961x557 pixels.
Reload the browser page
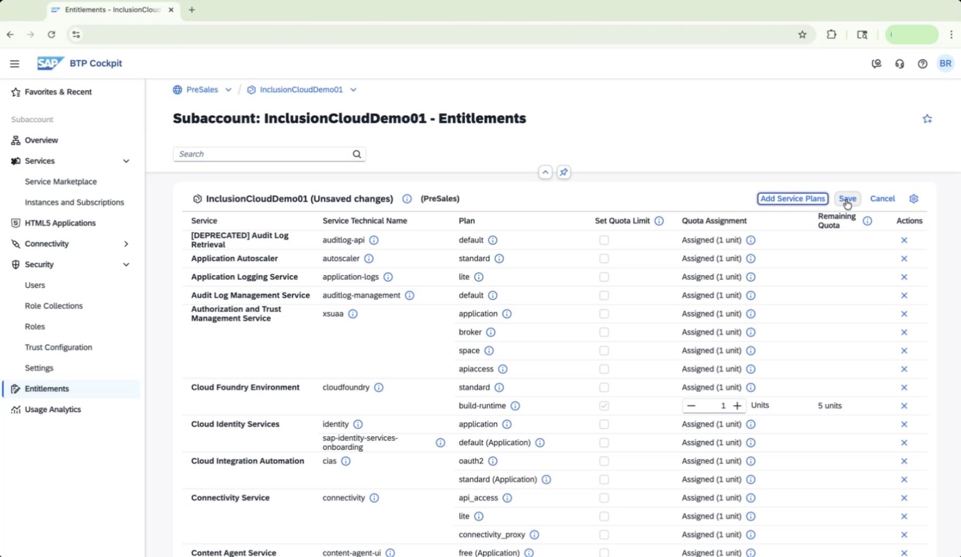click(51, 35)
